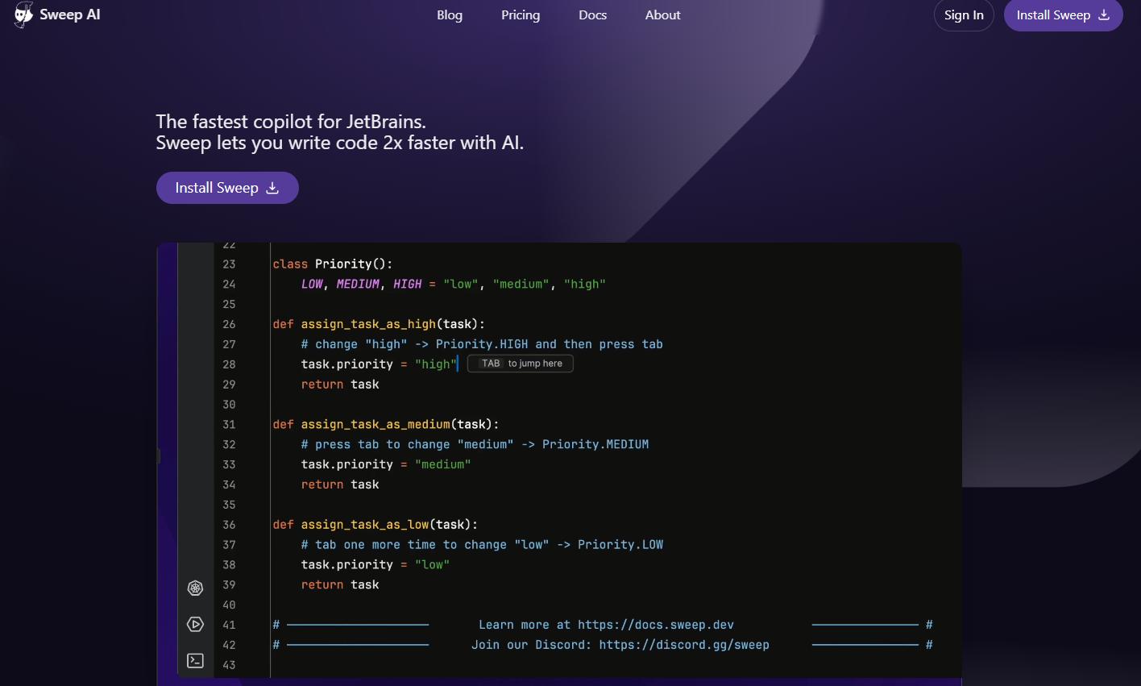Viewport: 1141px width, 686px height.
Task: Open the Blog page
Action: point(450,15)
